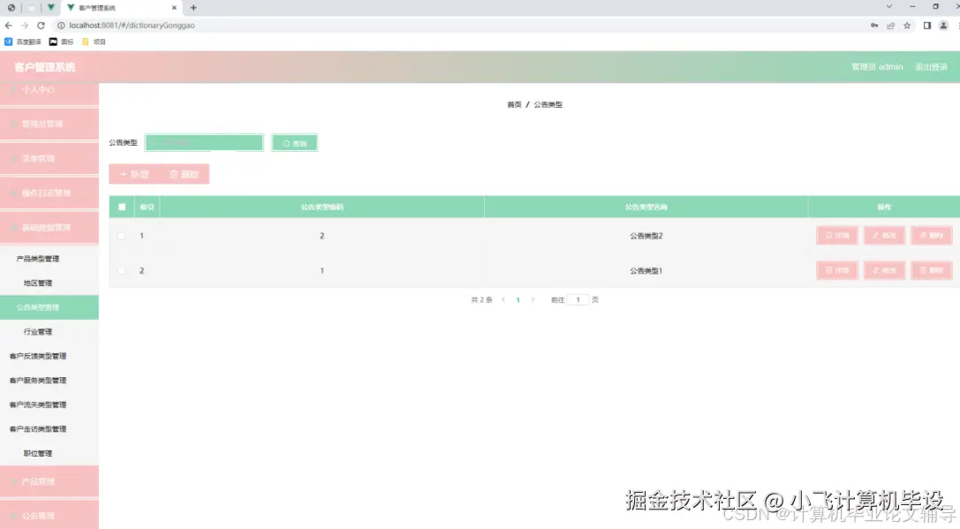Open the browser profile avatar icon

click(943, 26)
